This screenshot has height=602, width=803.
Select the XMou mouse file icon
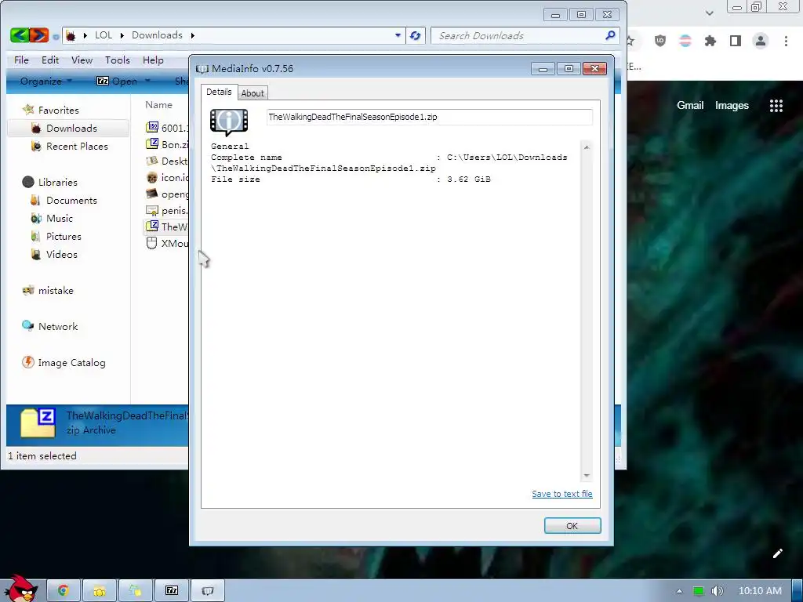coord(151,243)
